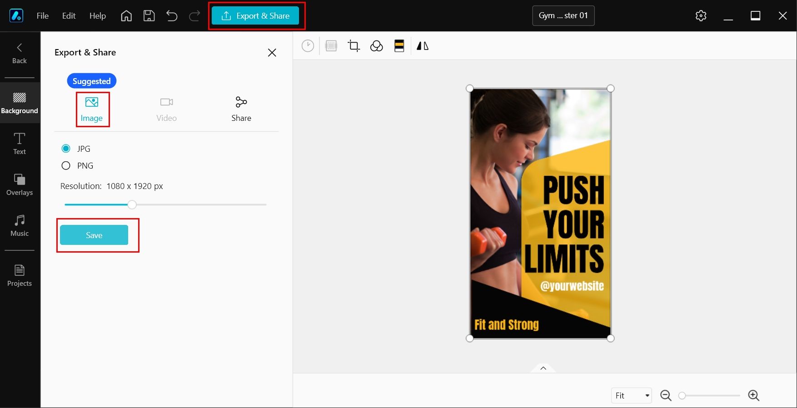Viewport: 797px width, 408px height.
Task: Click the Export & Share button
Action: (x=256, y=16)
